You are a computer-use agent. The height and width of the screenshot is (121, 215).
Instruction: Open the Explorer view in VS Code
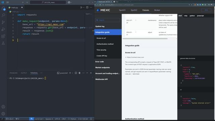(x=3, y=8)
